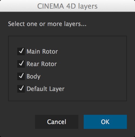The height and width of the screenshot is (137, 135).
Task: Click empty list area below Default Layer
Action: (67, 97)
